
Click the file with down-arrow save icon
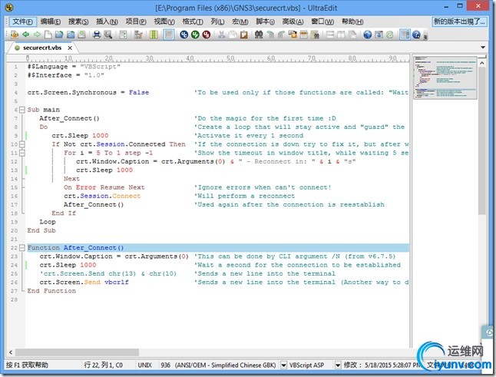click(82, 34)
